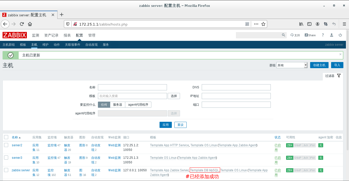
Task: Click the Firefox forward arrow
Action: [14, 24]
